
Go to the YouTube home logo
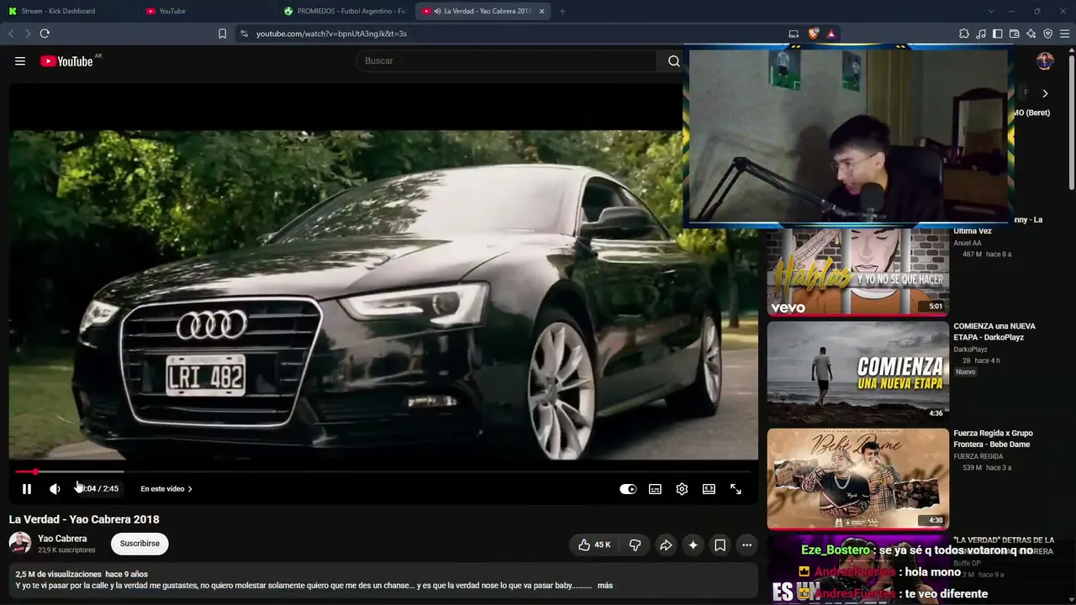point(67,61)
